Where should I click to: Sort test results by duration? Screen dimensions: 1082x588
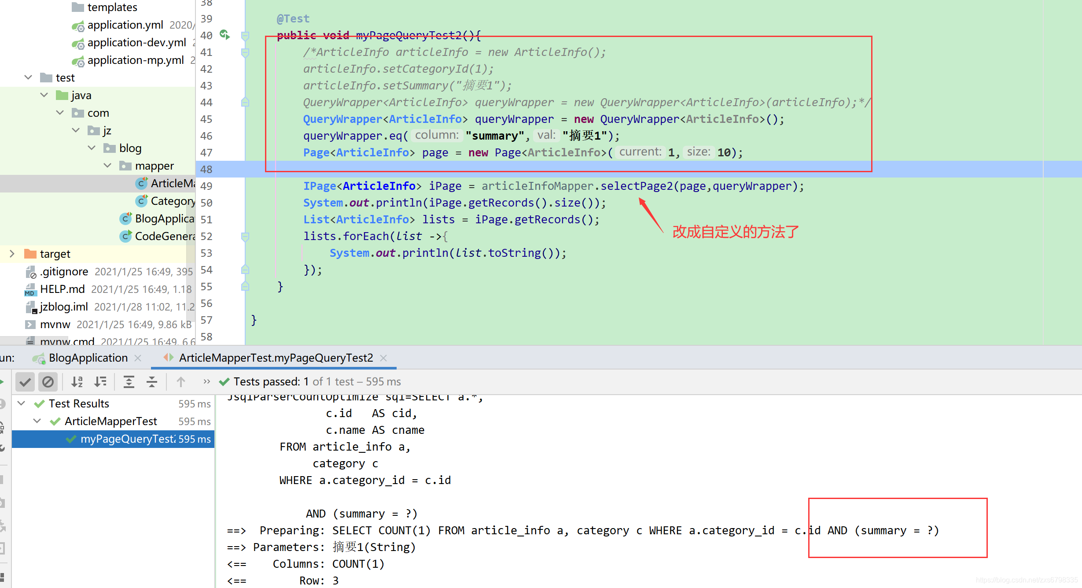click(x=100, y=382)
